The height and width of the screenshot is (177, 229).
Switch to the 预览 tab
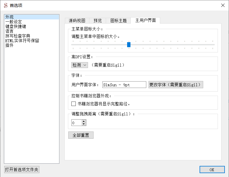[98, 20]
